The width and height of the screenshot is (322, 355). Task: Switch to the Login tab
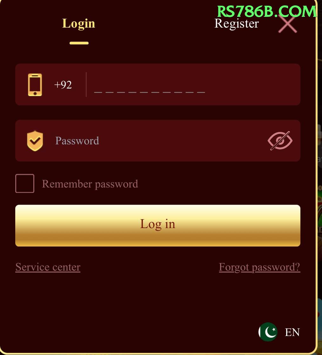point(79,23)
